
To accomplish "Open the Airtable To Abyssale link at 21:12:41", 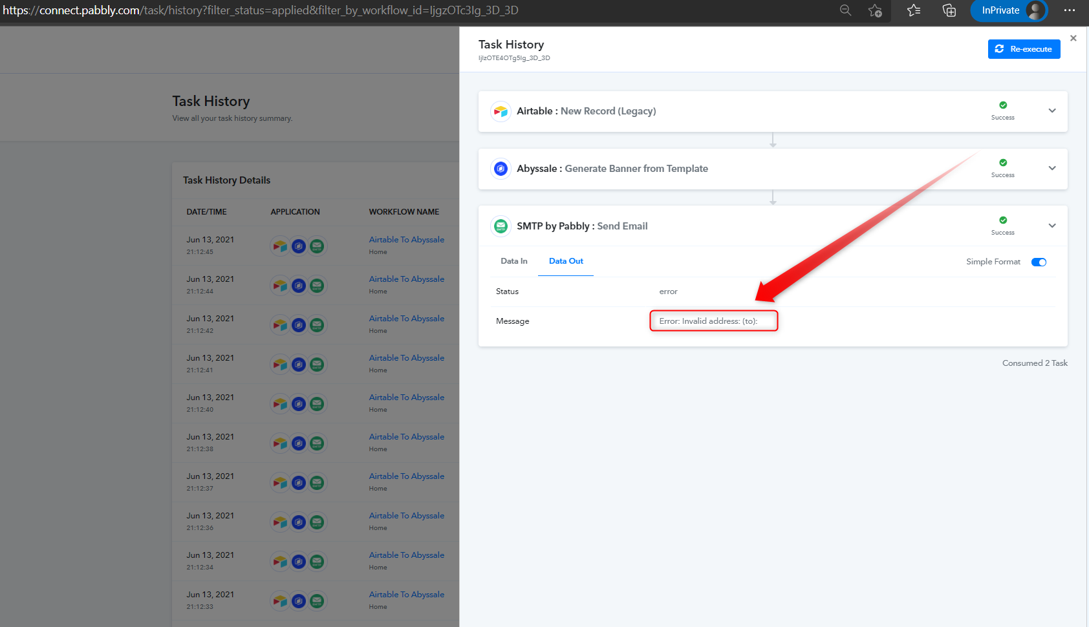I will [x=407, y=358].
